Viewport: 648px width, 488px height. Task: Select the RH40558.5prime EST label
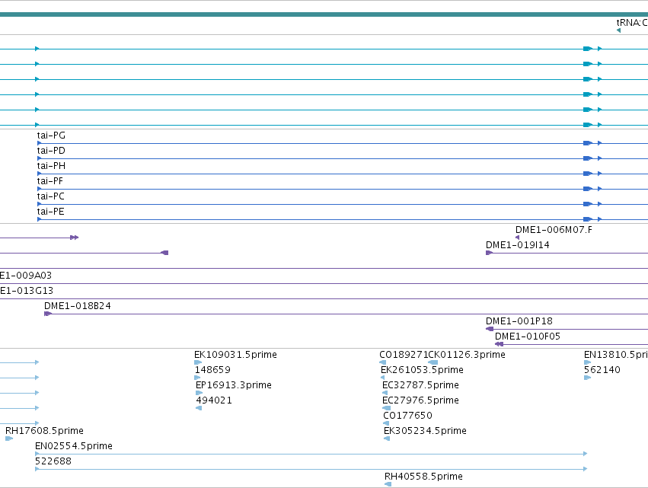click(423, 477)
